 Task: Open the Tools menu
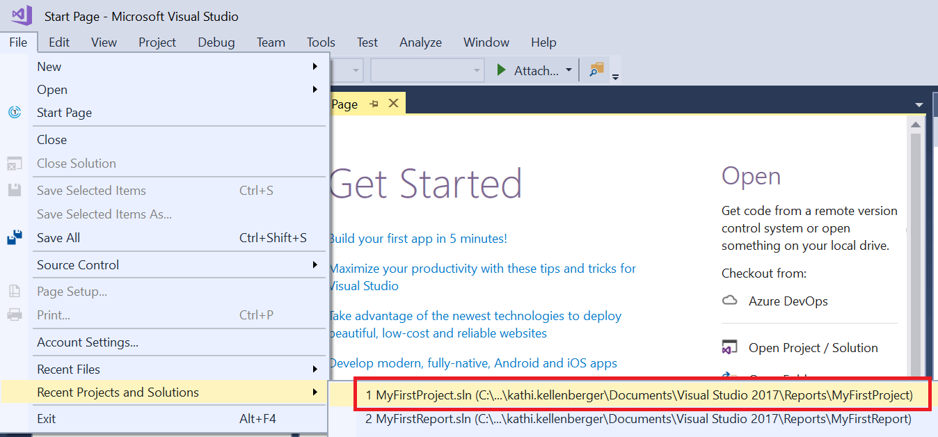tap(321, 42)
